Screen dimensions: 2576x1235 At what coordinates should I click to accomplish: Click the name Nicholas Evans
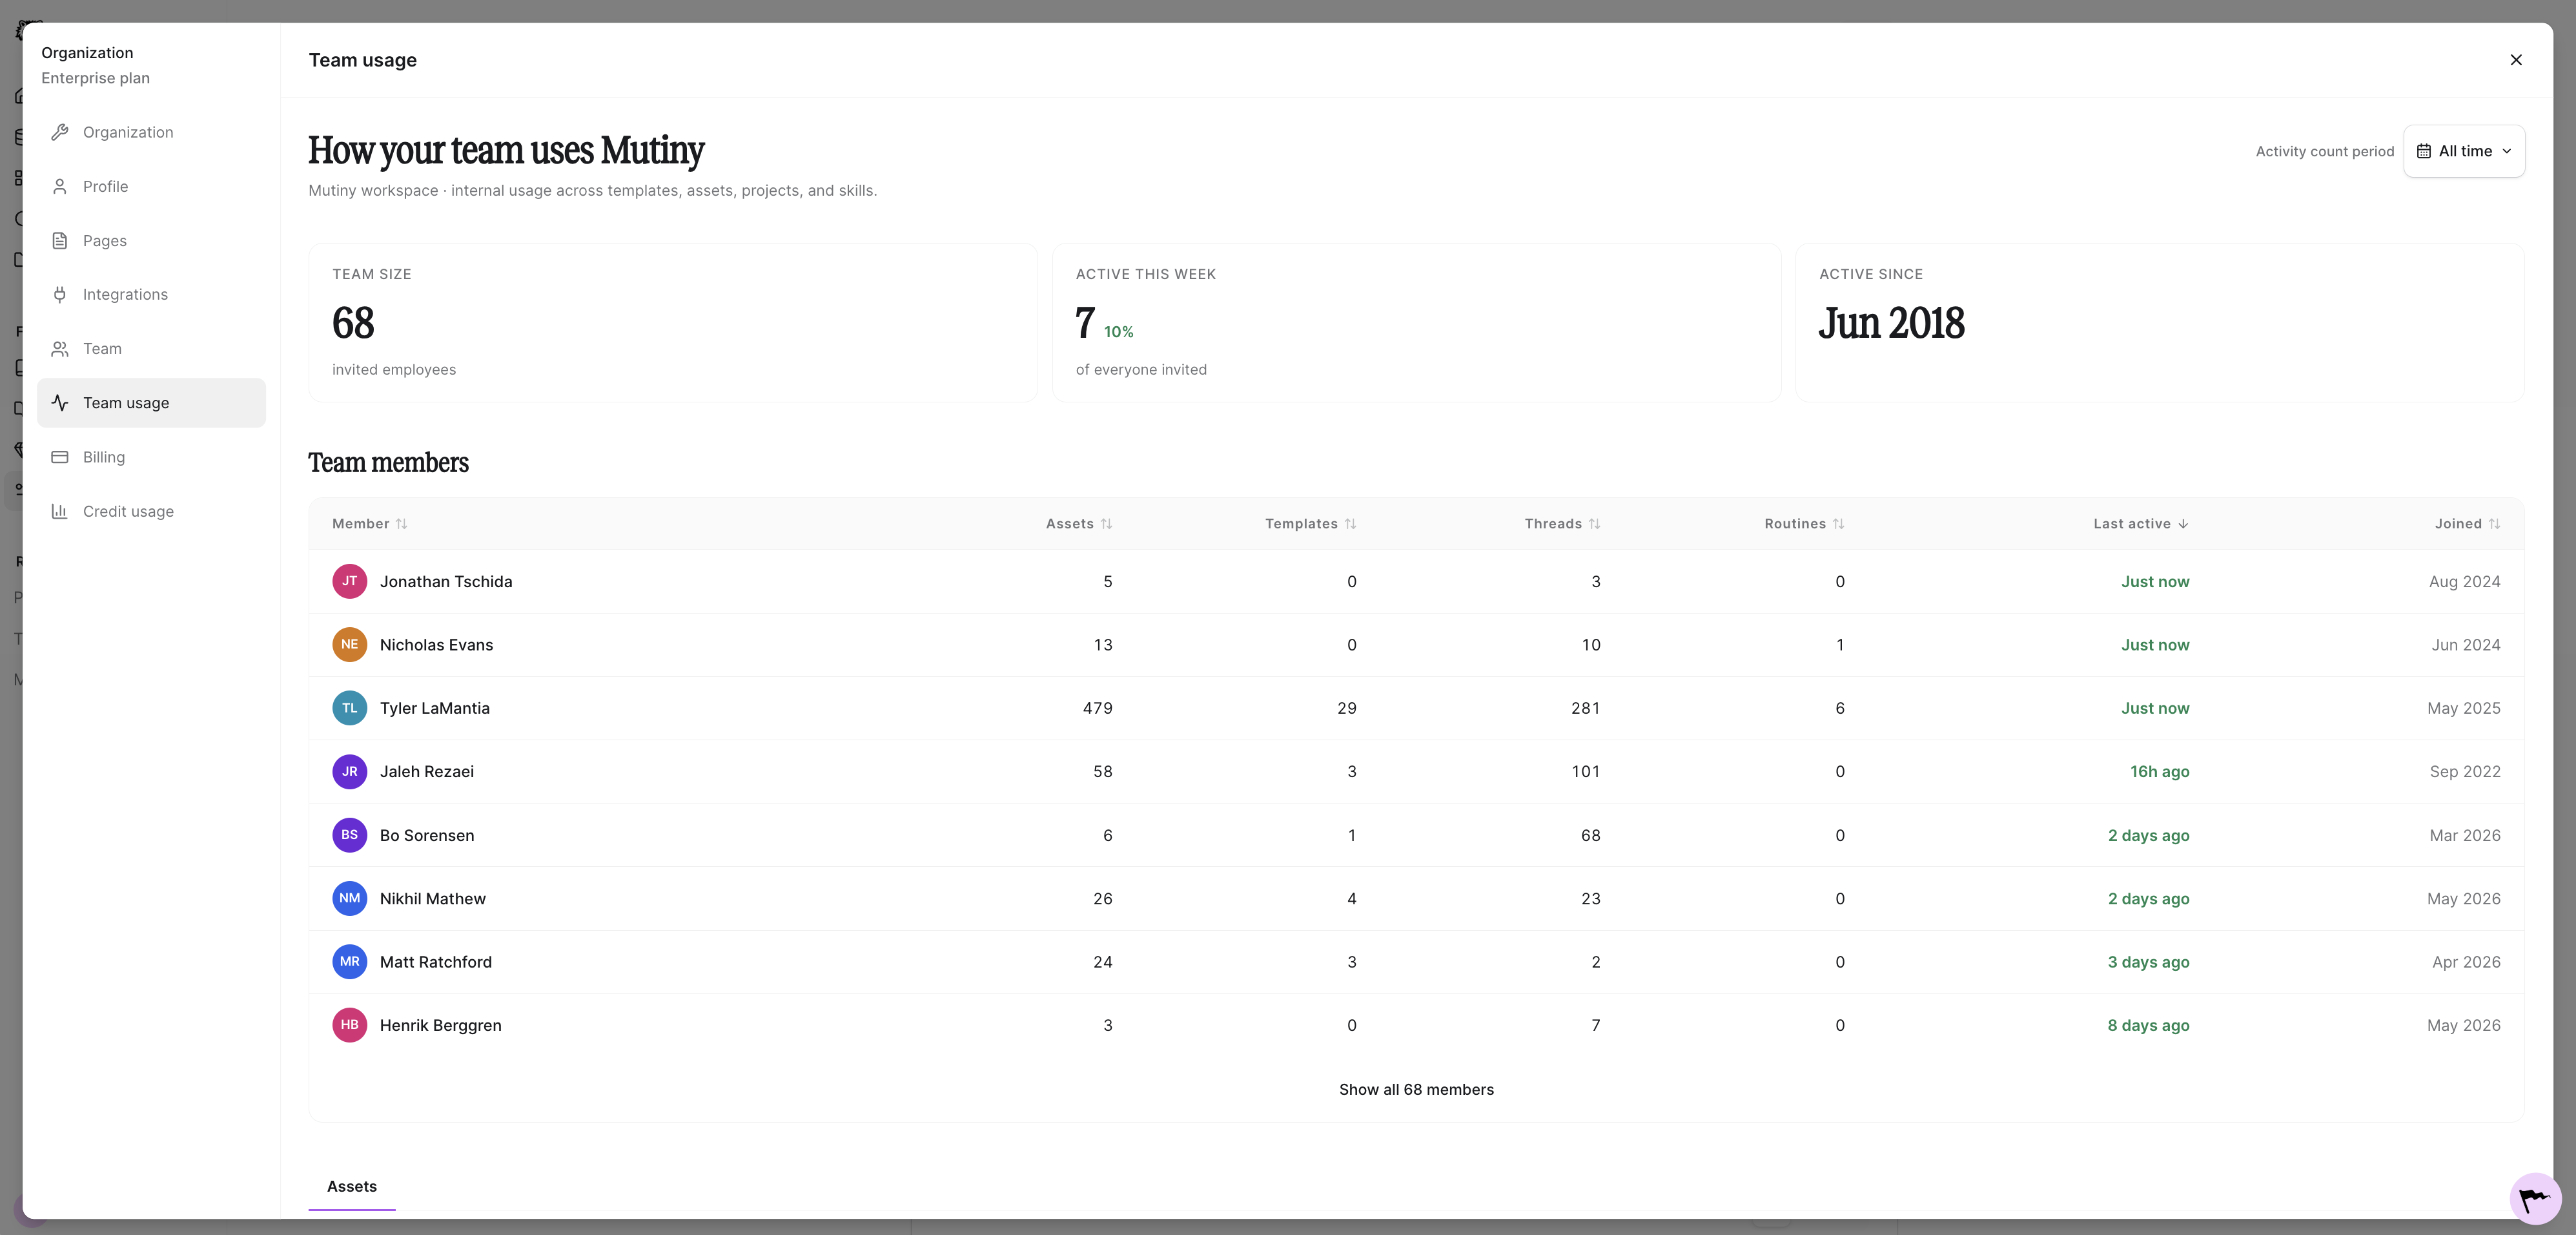pyautogui.click(x=436, y=645)
